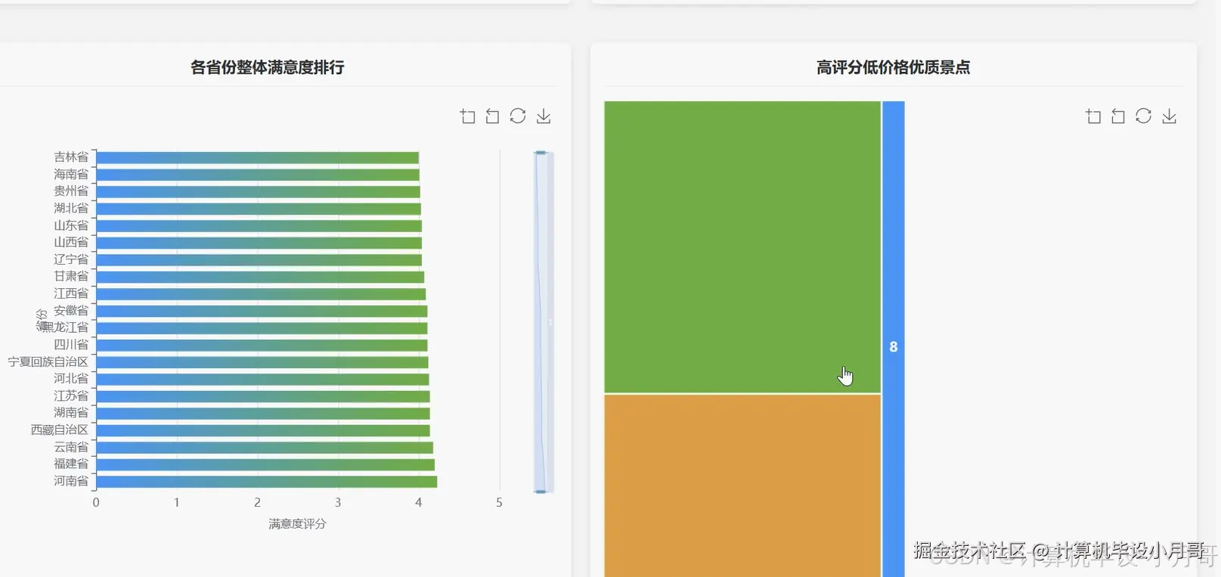Click zoom reset icon on the treemap chart
The width and height of the screenshot is (1221, 577).
[1118, 116]
